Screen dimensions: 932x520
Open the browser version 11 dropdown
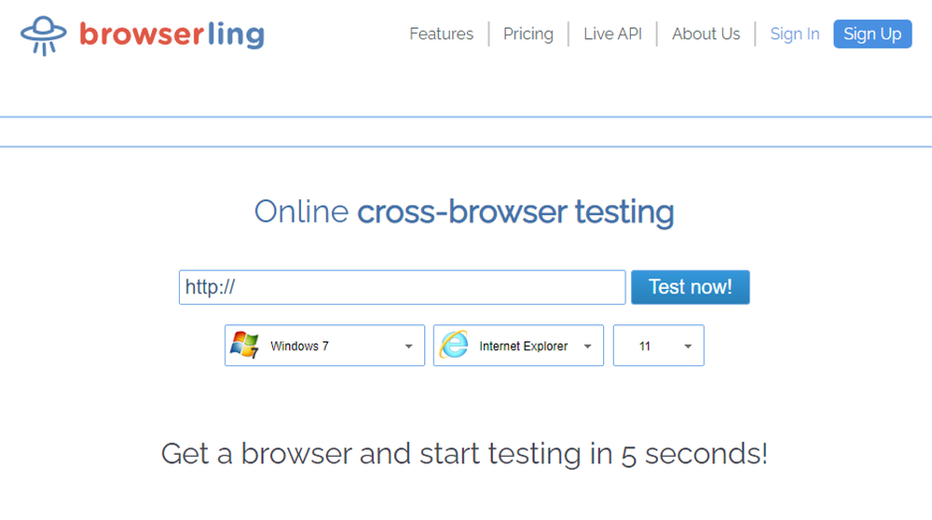[659, 346]
